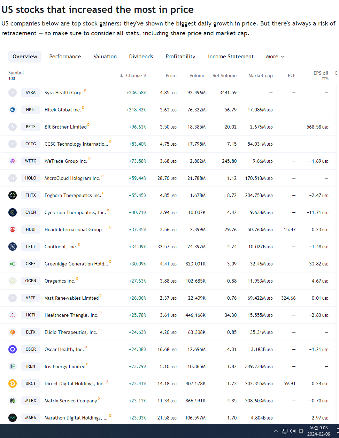
Task: Click the Elicio Therapeutics logo icon
Action: [13, 332]
